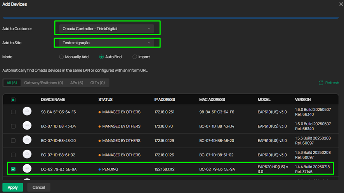Switch to the Gateway/Switches (0) tab
The height and width of the screenshot is (193, 344).
tap(43, 83)
